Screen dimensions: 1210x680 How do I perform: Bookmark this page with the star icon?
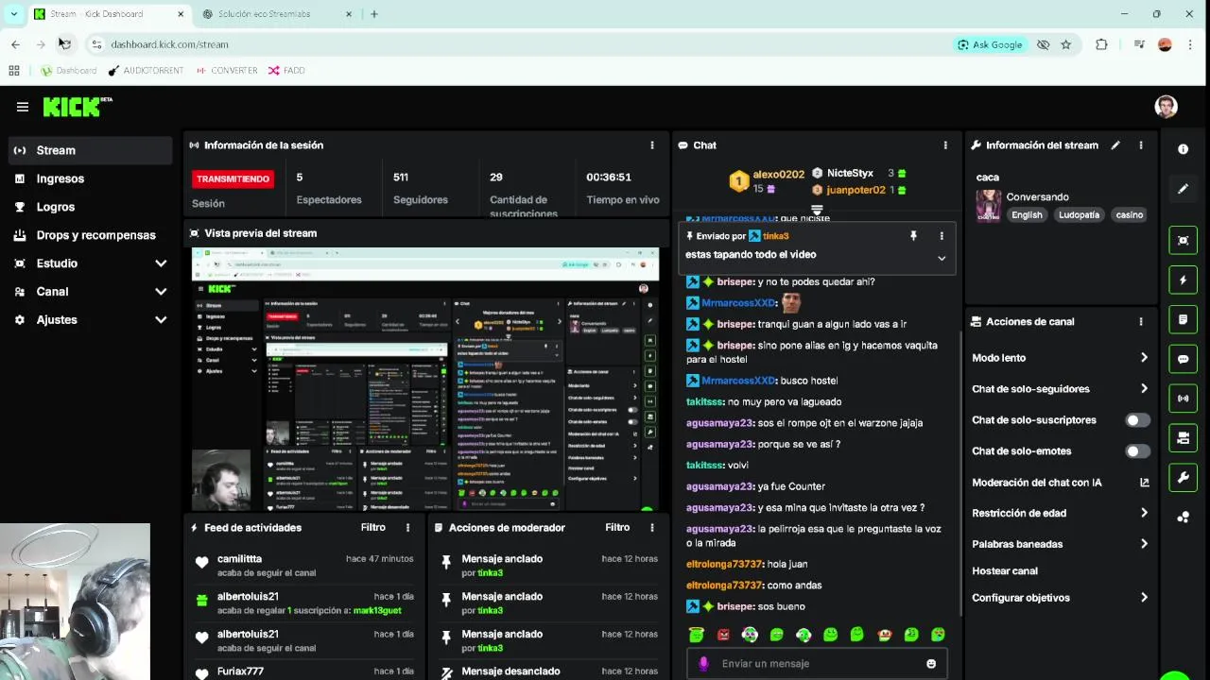click(1066, 44)
